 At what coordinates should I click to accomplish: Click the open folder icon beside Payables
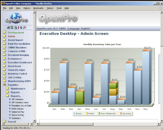pyautogui.click(x=4, y=84)
